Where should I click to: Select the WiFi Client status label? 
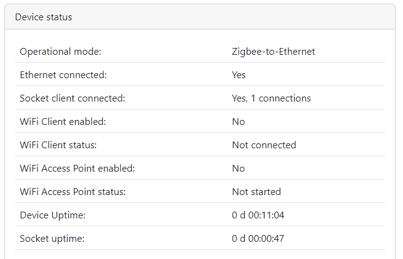[x=58, y=145]
